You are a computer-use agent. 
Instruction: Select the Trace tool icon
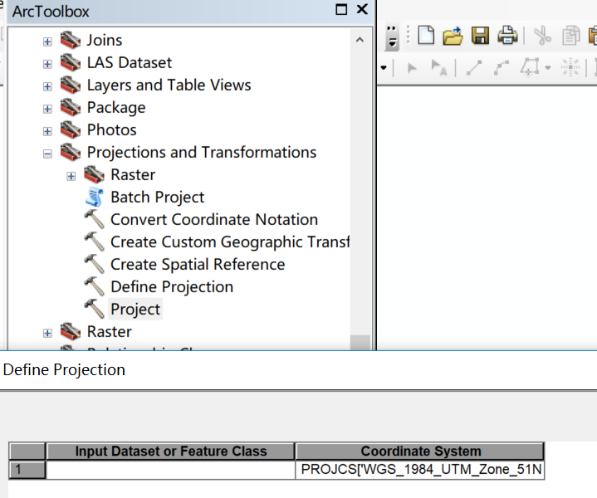point(530,67)
